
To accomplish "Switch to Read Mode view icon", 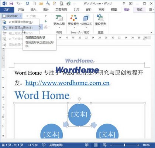I will [87, 145].
